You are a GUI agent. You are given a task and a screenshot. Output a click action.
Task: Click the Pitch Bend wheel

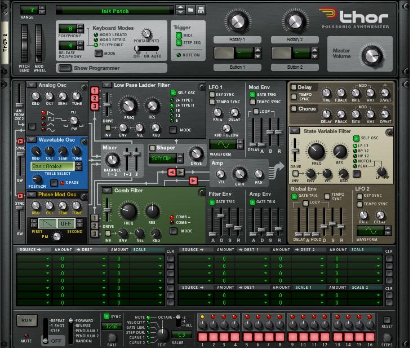pos(24,43)
